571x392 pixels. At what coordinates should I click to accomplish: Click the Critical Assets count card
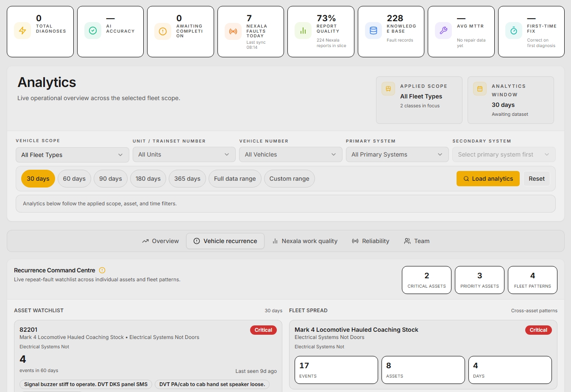click(426, 280)
